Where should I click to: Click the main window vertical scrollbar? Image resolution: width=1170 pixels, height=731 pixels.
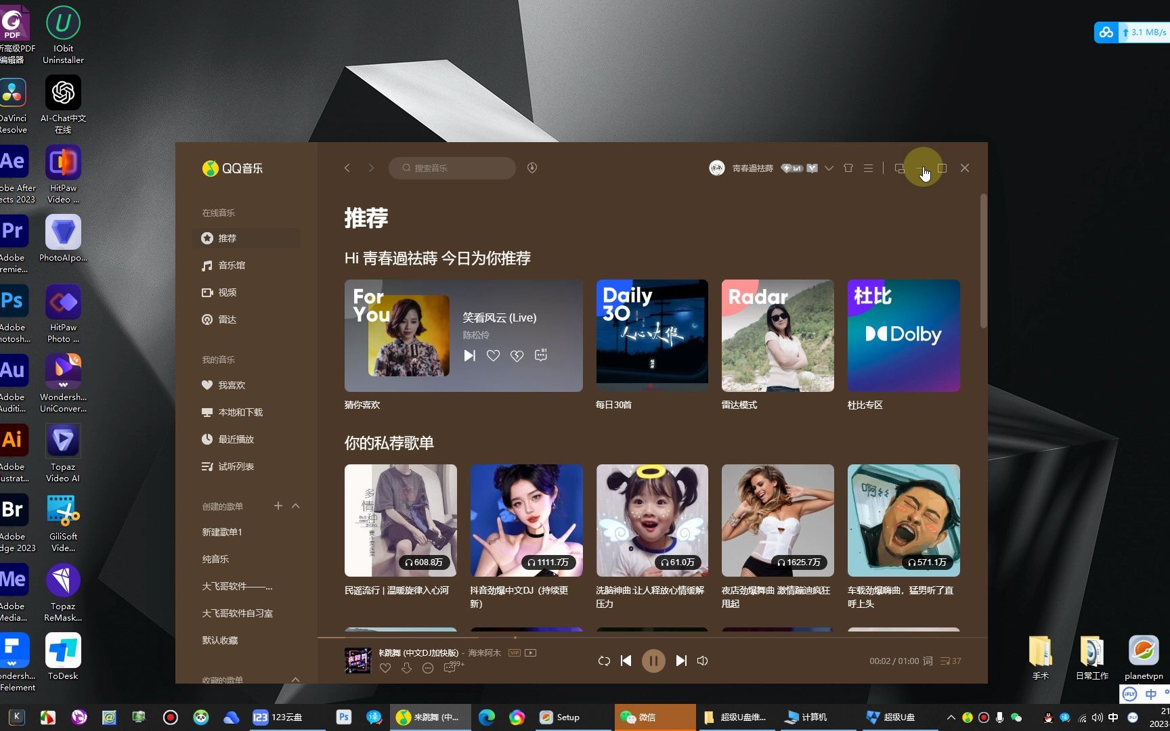[983, 261]
